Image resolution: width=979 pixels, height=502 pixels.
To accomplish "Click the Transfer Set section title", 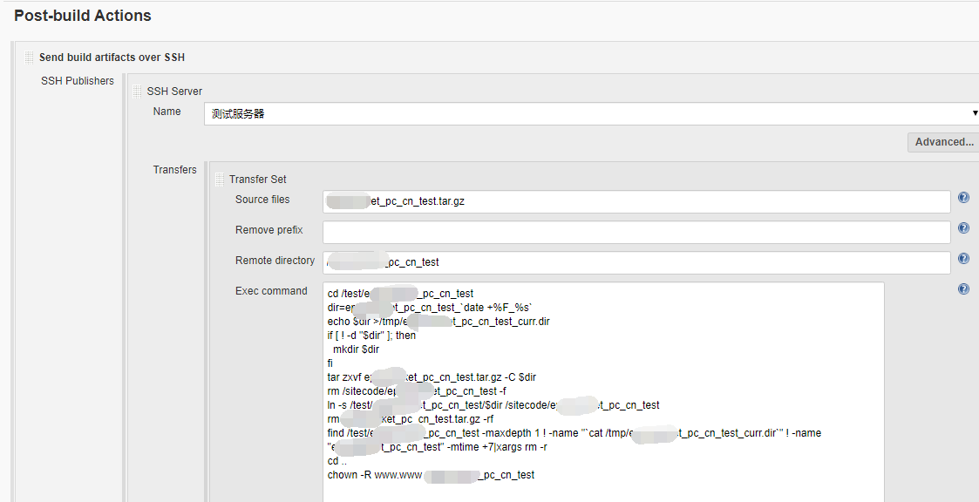I will [257, 180].
